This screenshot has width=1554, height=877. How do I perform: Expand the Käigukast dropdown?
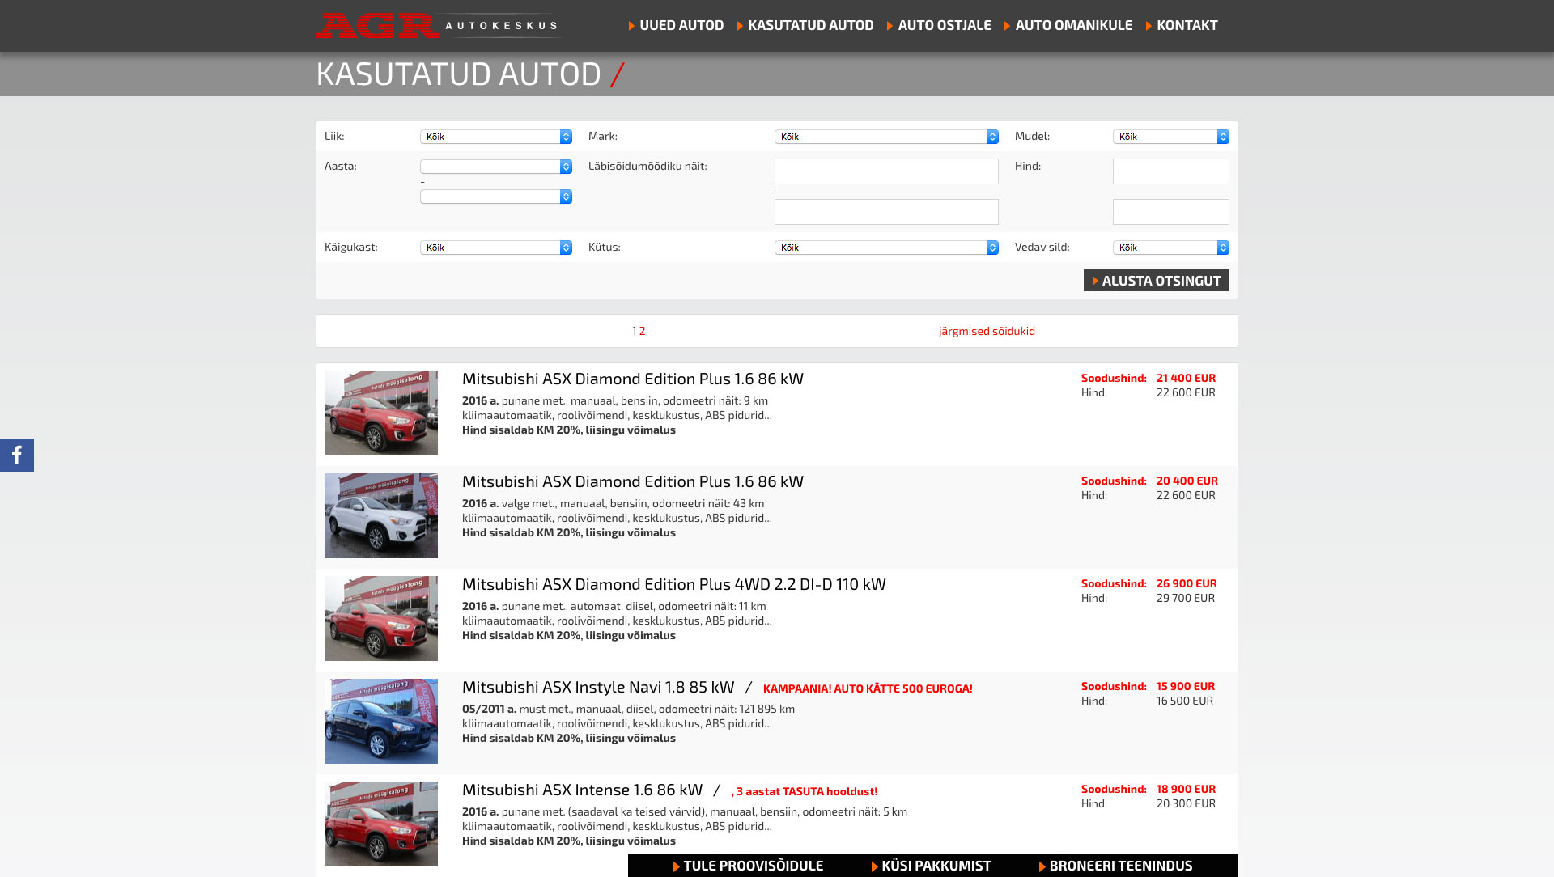[496, 248]
